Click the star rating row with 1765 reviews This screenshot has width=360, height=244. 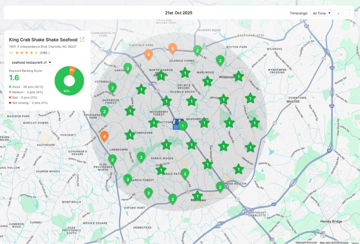coord(30,53)
